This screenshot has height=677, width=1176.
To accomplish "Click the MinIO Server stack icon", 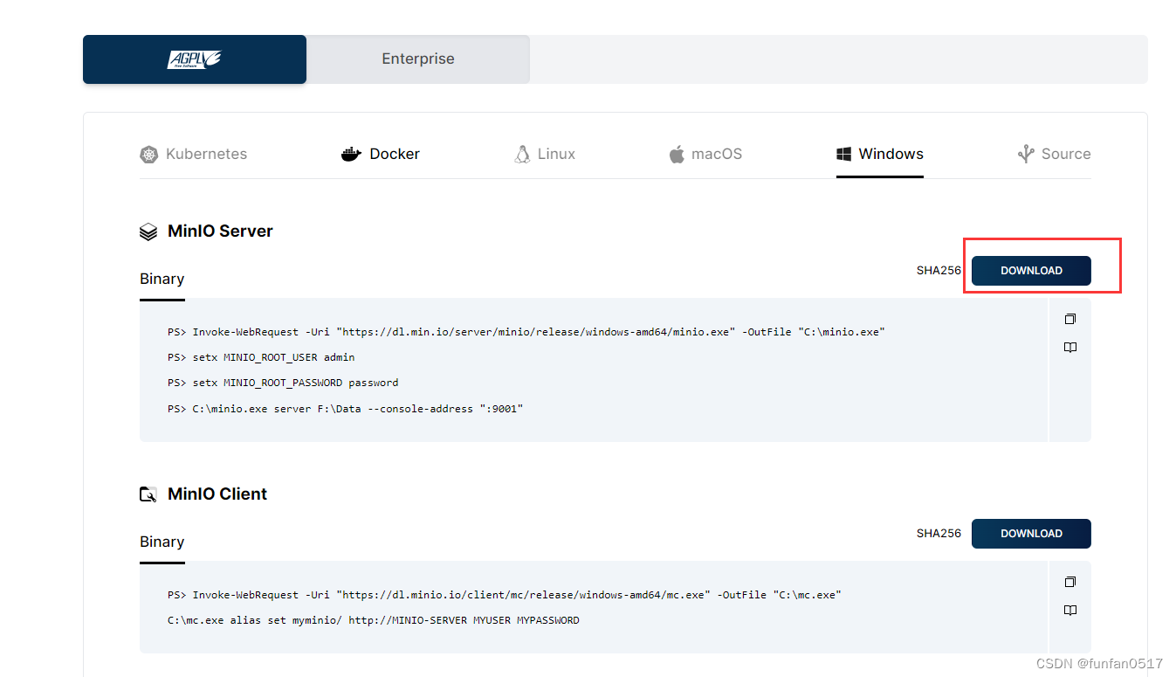I will coord(148,232).
